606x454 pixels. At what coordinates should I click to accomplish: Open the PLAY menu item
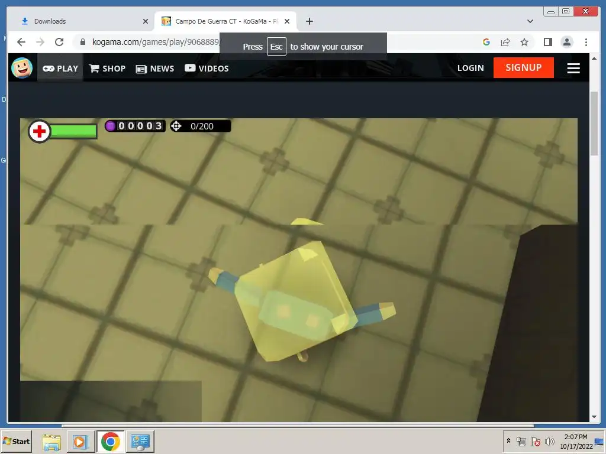tap(60, 69)
